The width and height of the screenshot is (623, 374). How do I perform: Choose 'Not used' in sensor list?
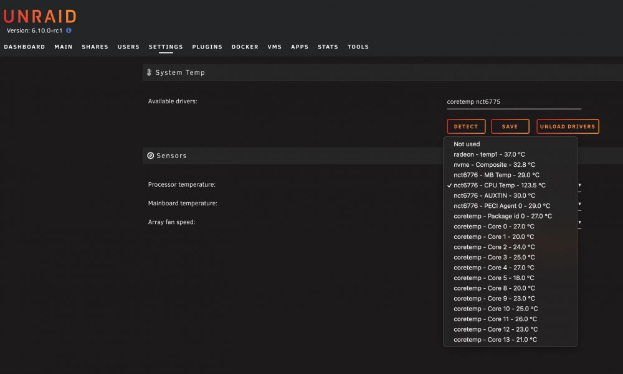[x=510, y=144]
